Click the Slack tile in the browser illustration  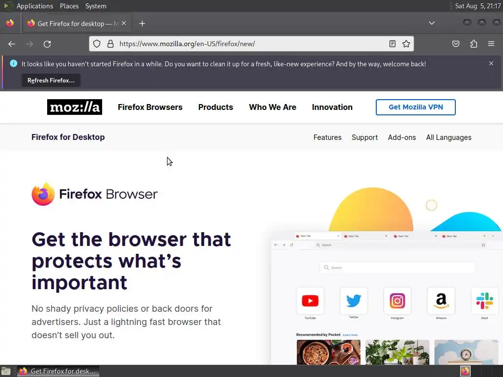pos(484,301)
